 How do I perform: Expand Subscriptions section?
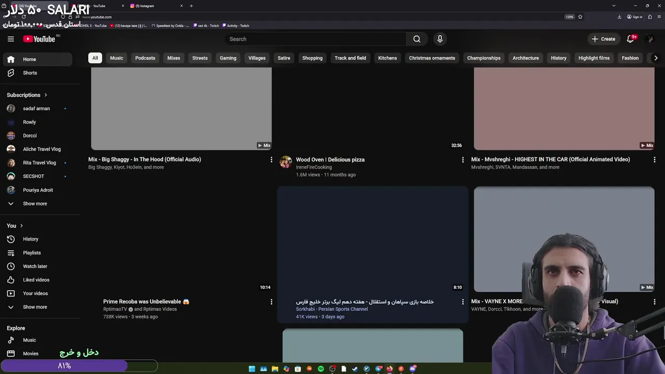click(x=27, y=95)
